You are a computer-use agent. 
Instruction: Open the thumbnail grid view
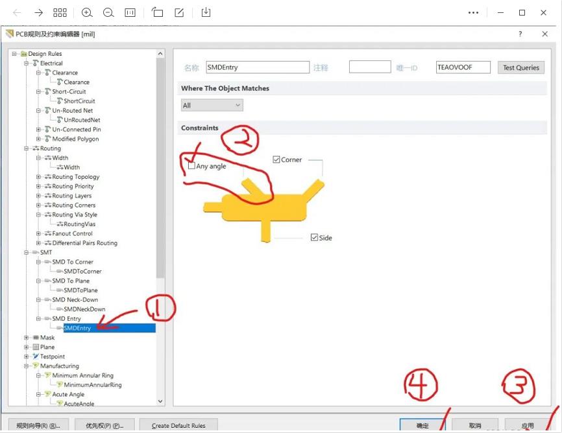click(60, 12)
